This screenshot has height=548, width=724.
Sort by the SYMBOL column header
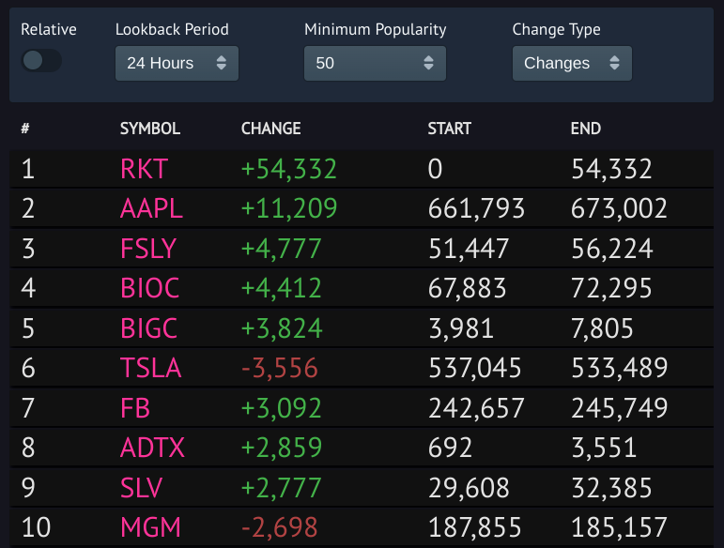click(x=150, y=129)
